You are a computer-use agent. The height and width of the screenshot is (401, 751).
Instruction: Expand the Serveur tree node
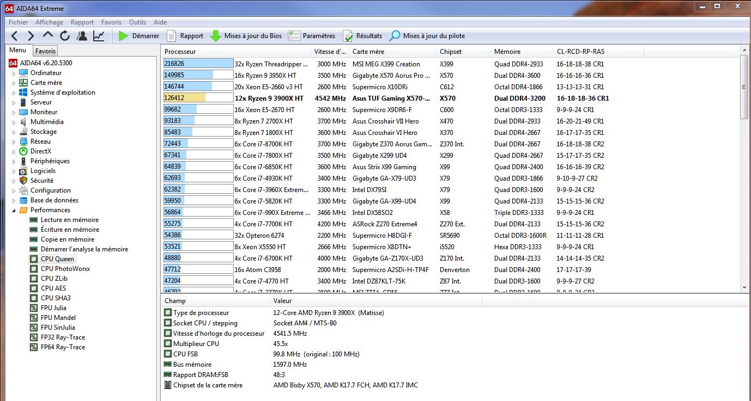14,102
